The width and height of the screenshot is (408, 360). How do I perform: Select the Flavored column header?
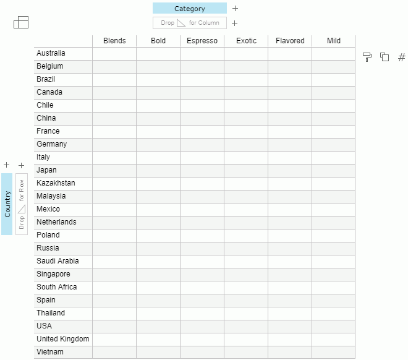pyautogui.click(x=290, y=41)
